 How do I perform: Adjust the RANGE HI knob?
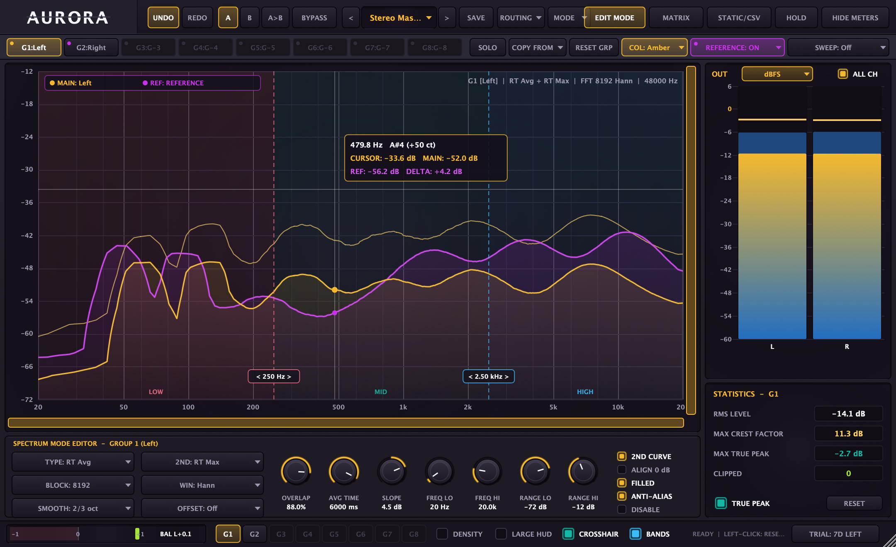click(583, 471)
